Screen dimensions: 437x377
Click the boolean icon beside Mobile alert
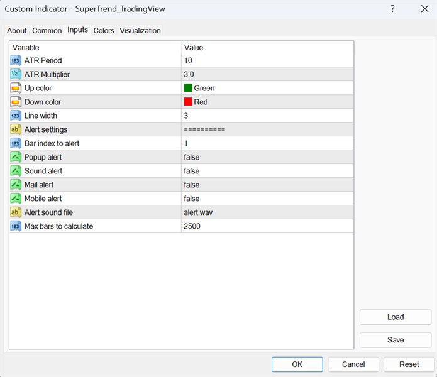(x=16, y=199)
